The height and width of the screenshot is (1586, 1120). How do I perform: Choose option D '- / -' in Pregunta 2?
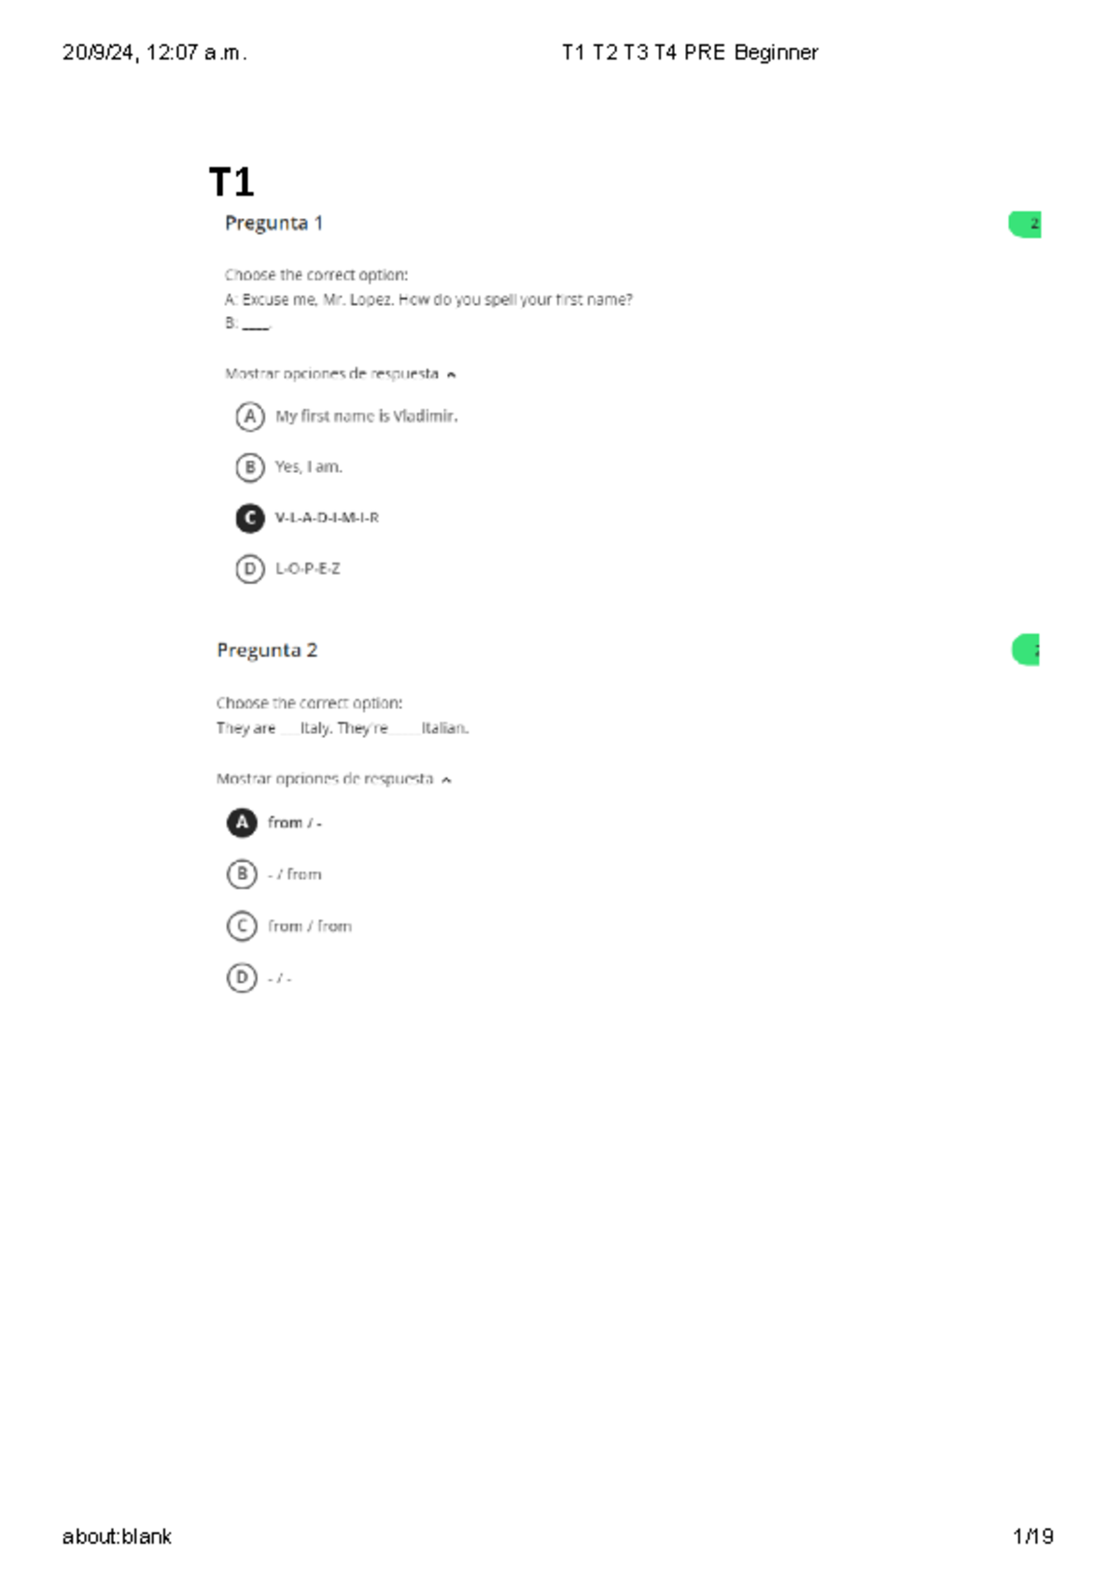point(242,978)
